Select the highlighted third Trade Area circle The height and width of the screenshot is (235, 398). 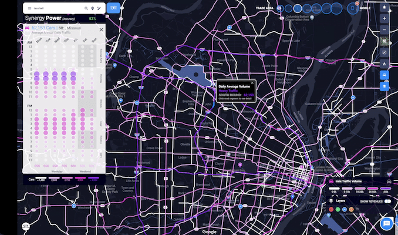(298, 8)
